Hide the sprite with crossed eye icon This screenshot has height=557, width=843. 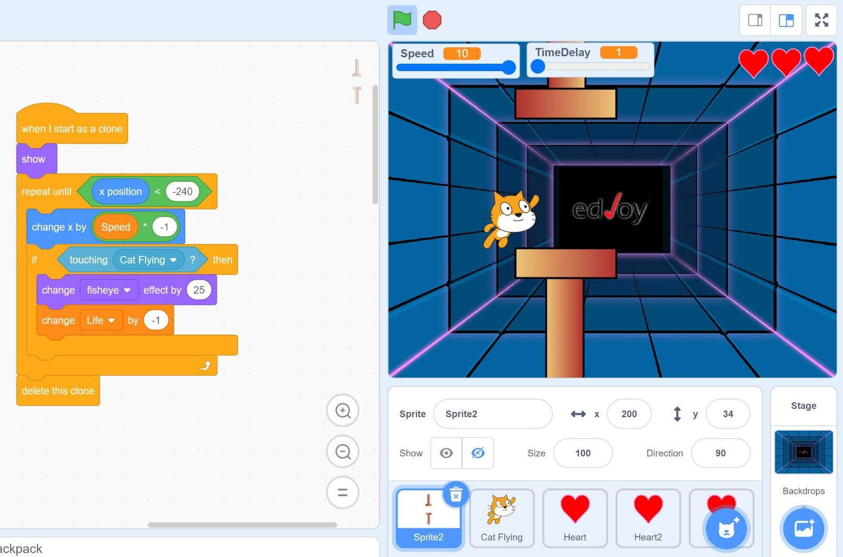click(478, 453)
